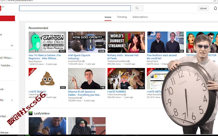The image size is (218, 136).
Task: Open I Hate Everything channel under FURRIES
Action: pyautogui.click(x=115, y=95)
